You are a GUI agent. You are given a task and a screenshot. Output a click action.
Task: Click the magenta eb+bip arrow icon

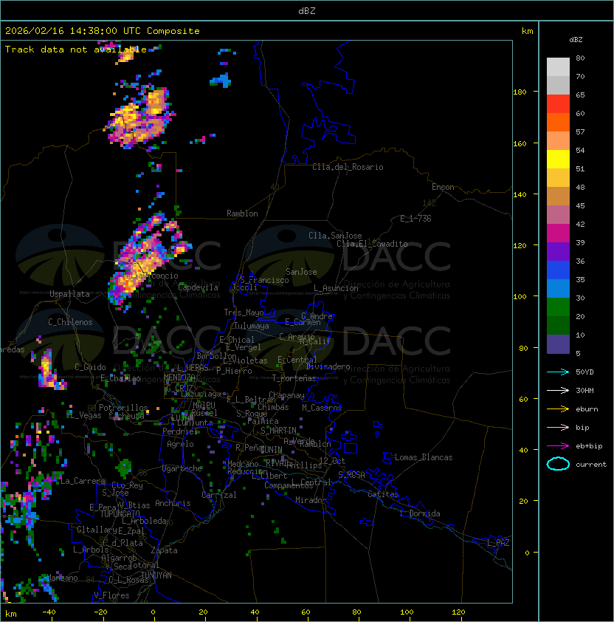tap(558, 446)
